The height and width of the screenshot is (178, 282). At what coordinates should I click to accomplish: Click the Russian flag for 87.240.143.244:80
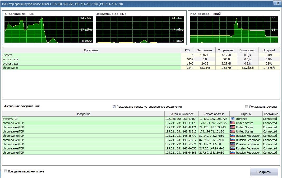233,136
